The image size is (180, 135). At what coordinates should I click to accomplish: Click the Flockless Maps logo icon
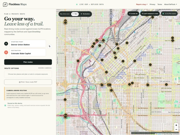click(5, 4)
